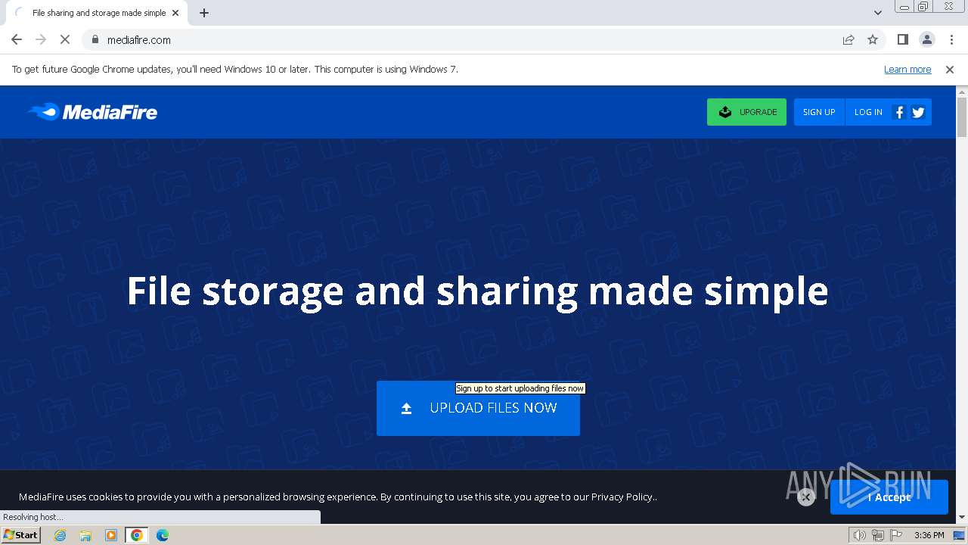This screenshot has height=545, width=968.
Task: Open Chrome three-dot menu
Action: (x=951, y=39)
